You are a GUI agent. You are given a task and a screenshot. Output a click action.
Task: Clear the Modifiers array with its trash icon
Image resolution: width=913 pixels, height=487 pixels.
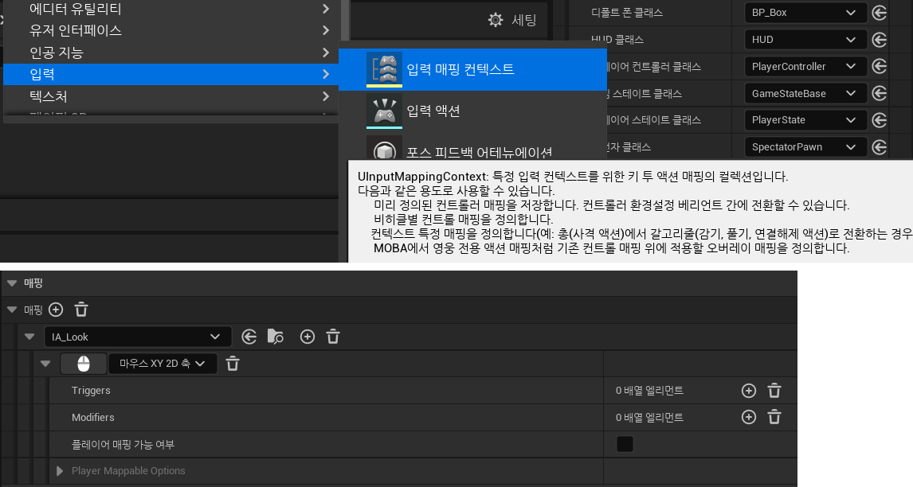(x=774, y=416)
